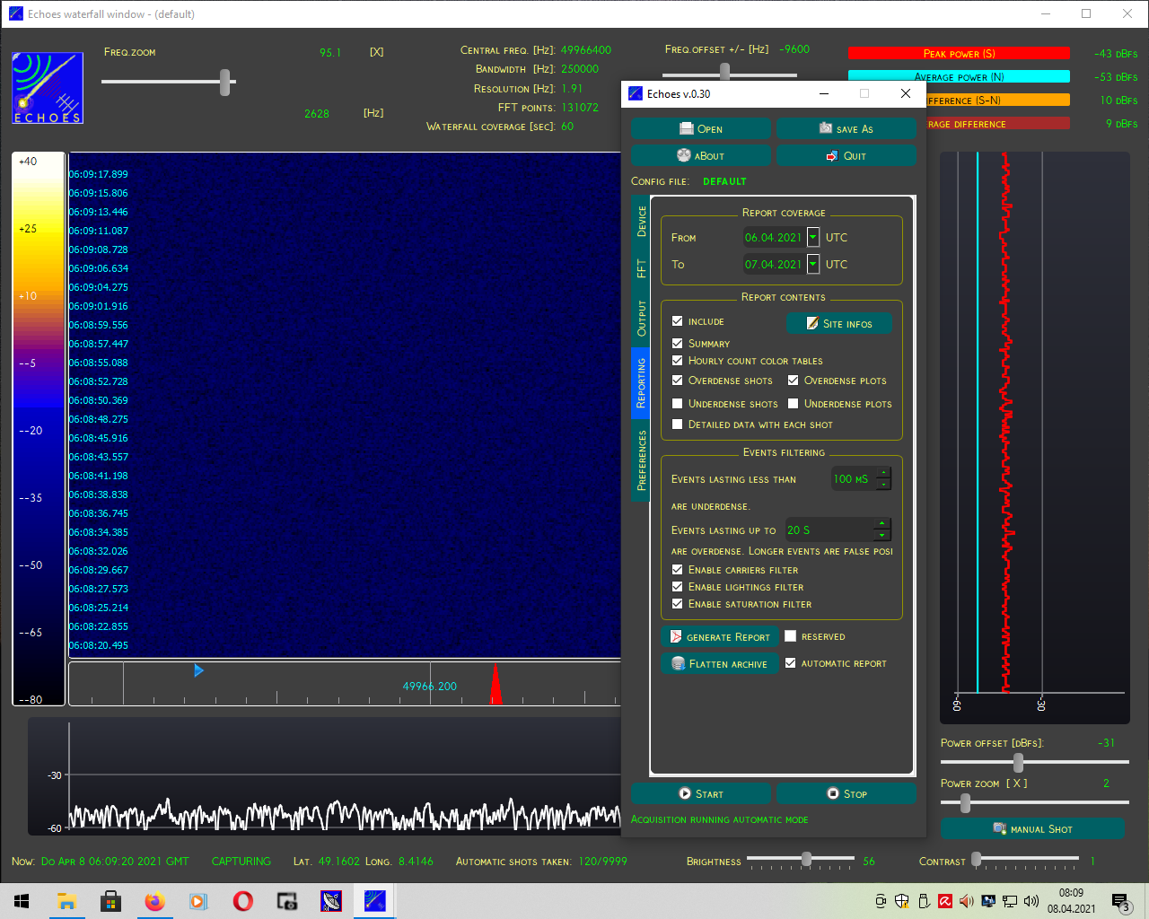1149x919 pixels.
Task: Click the From date field 06.04.2021
Action: point(774,237)
